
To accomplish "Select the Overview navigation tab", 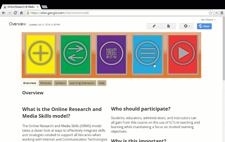I will point(30,83).
